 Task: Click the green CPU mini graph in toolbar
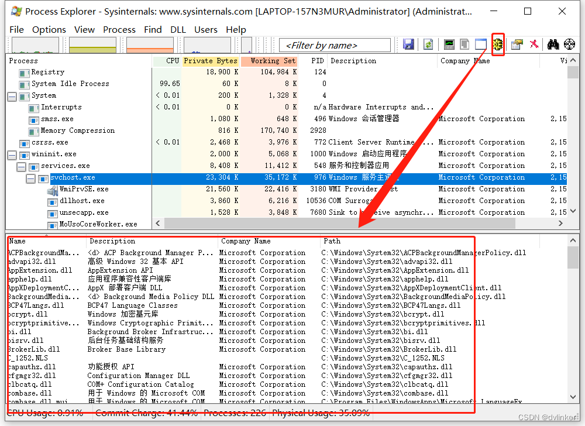point(36,45)
